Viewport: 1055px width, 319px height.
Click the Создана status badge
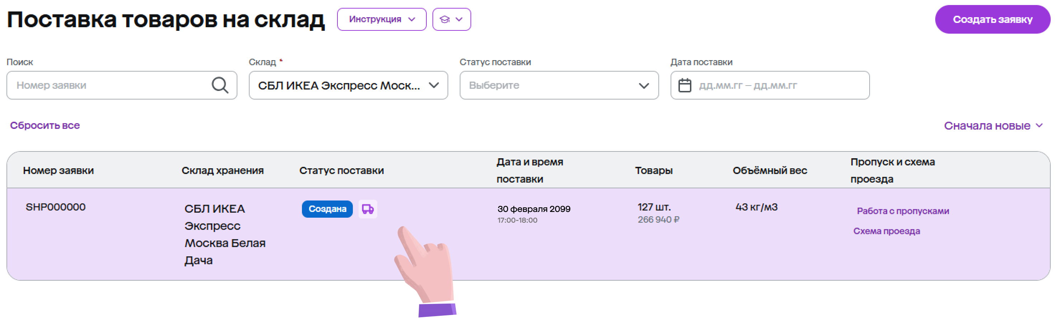tap(327, 209)
